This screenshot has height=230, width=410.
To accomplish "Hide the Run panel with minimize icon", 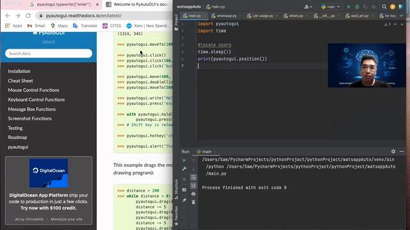I will 402,151.
